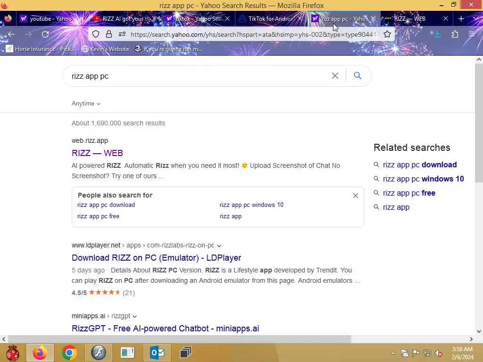Switch to the 'youtube - Yahoo' tab
Screen dimensions: 483x362
click(x=50, y=19)
